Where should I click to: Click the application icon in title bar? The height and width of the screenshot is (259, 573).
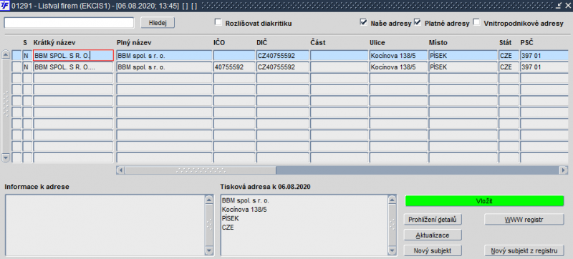coord(6,6)
